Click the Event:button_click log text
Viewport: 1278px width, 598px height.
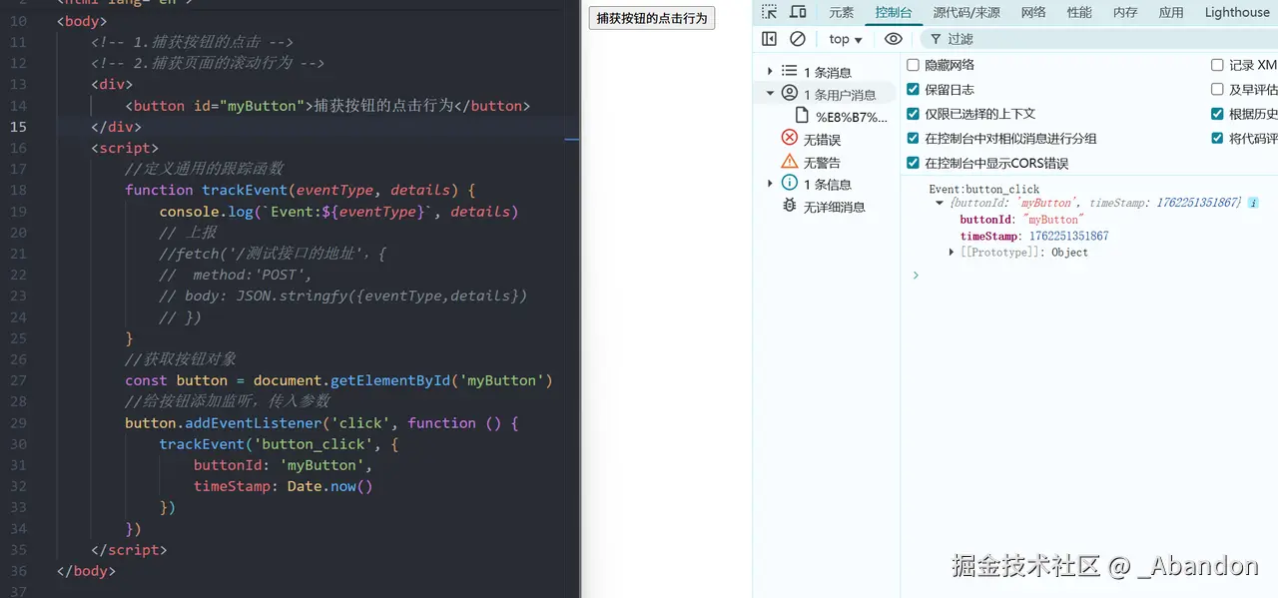[x=984, y=189]
